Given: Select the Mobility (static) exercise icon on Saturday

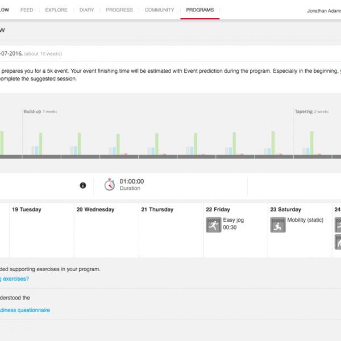Looking at the screenshot, I should (277, 225).
